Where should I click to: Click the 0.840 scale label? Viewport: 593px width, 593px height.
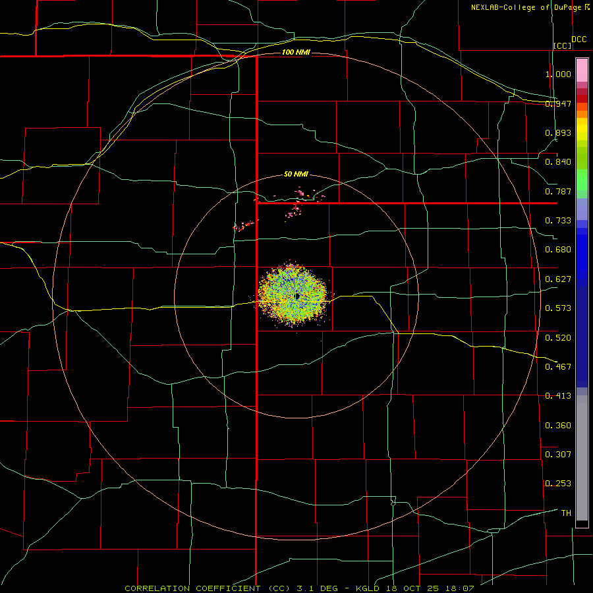click(x=558, y=162)
